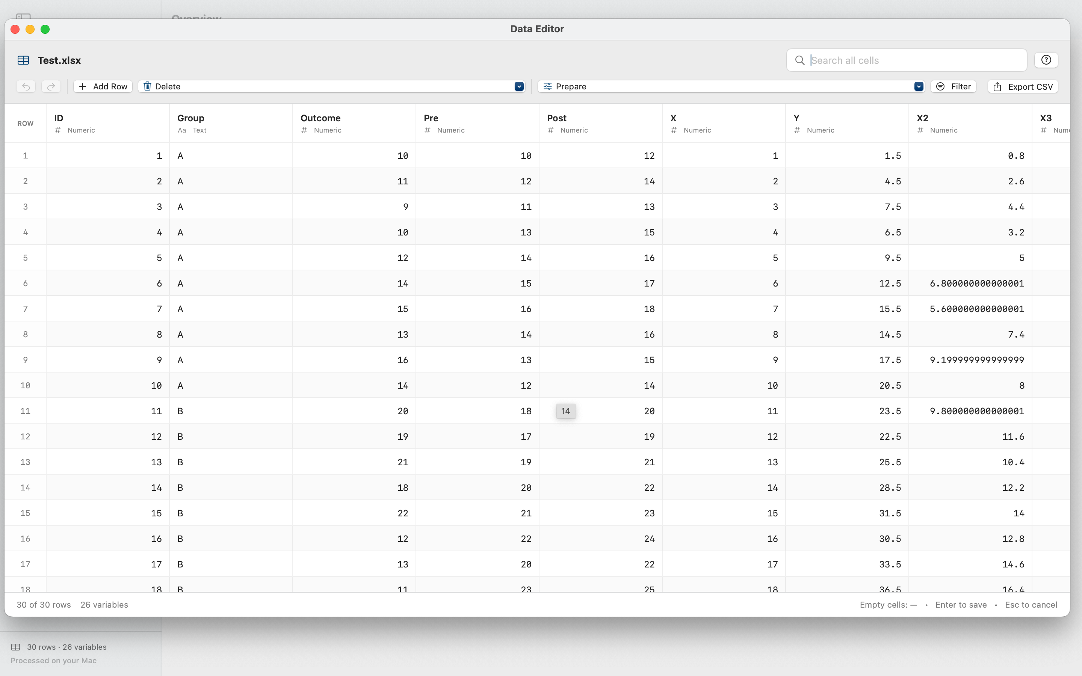Click the table icon next to 30 rows status
Image resolution: width=1082 pixels, height=676 pixels.
click(x=16, y=647)
